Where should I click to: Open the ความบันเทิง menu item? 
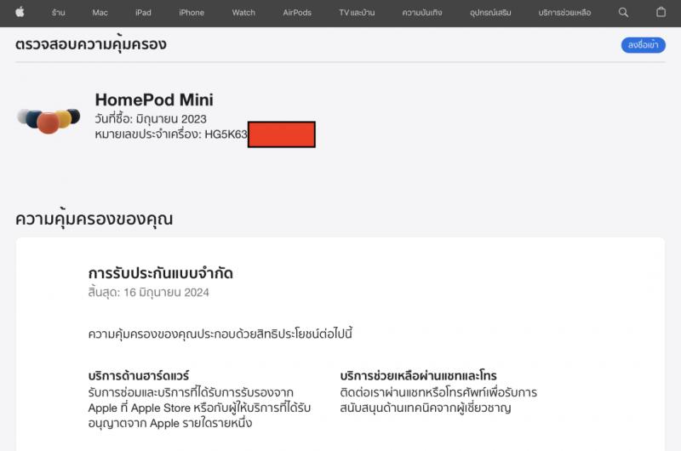tap(422, 13)
